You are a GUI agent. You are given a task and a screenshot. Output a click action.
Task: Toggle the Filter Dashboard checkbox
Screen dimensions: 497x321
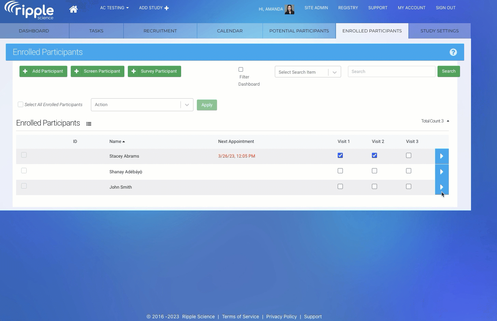(241, 70)
